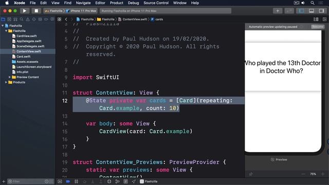
Task: Go forward in editor history
Action: [72, 20]
